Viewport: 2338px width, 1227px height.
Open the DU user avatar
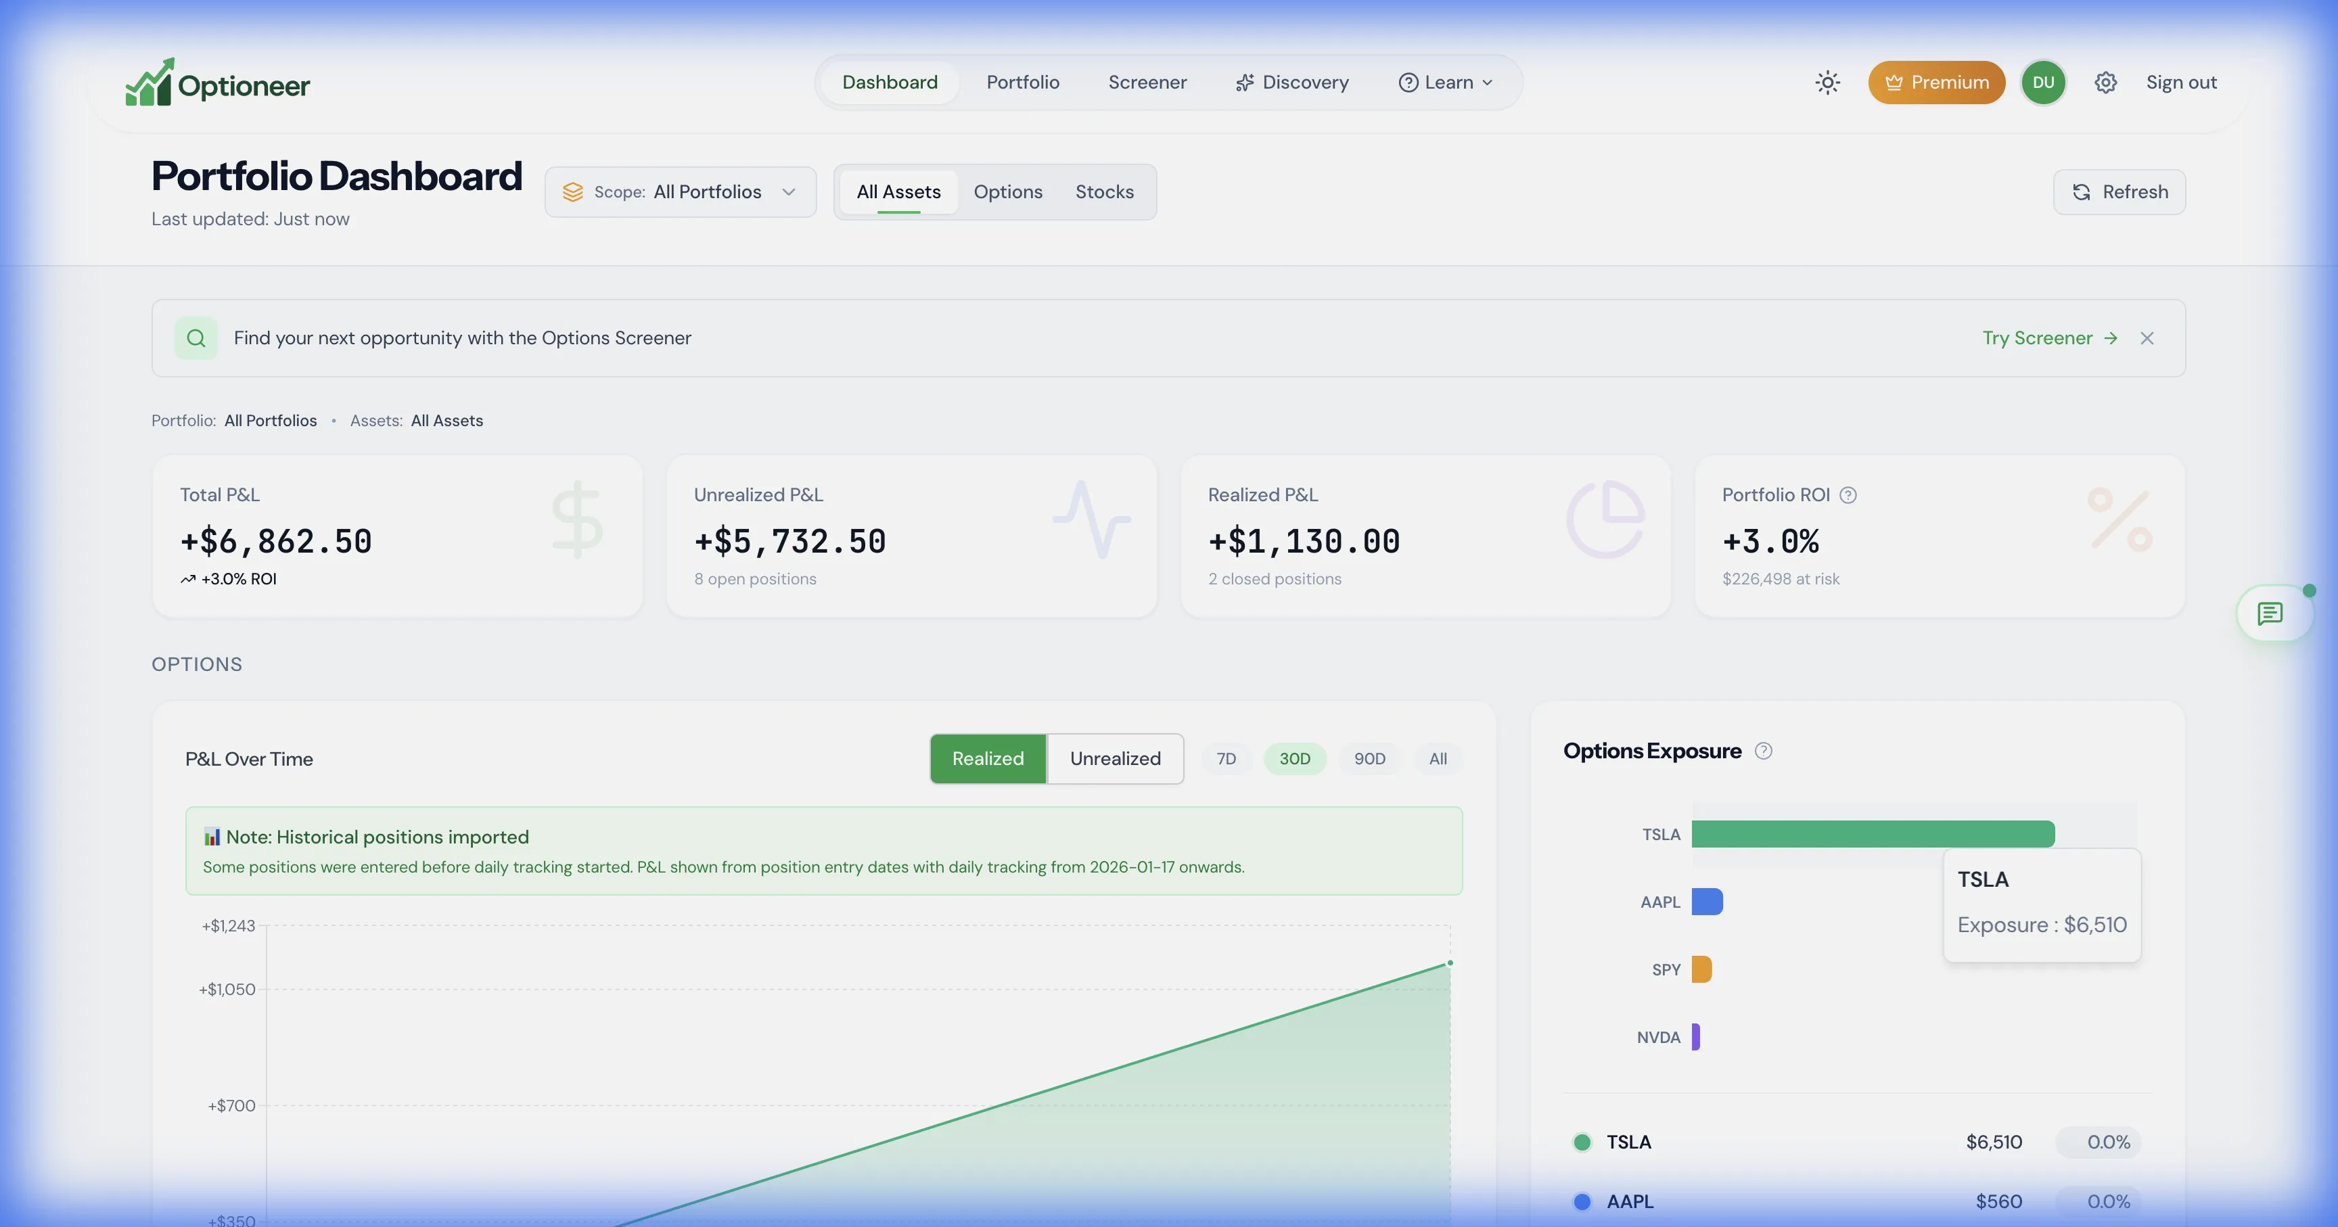tap(2043, 83)
